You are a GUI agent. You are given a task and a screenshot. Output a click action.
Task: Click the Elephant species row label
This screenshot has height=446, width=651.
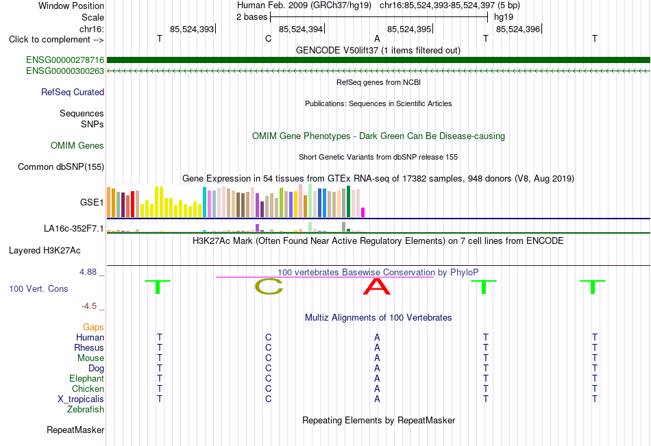[x=86, y=378]
